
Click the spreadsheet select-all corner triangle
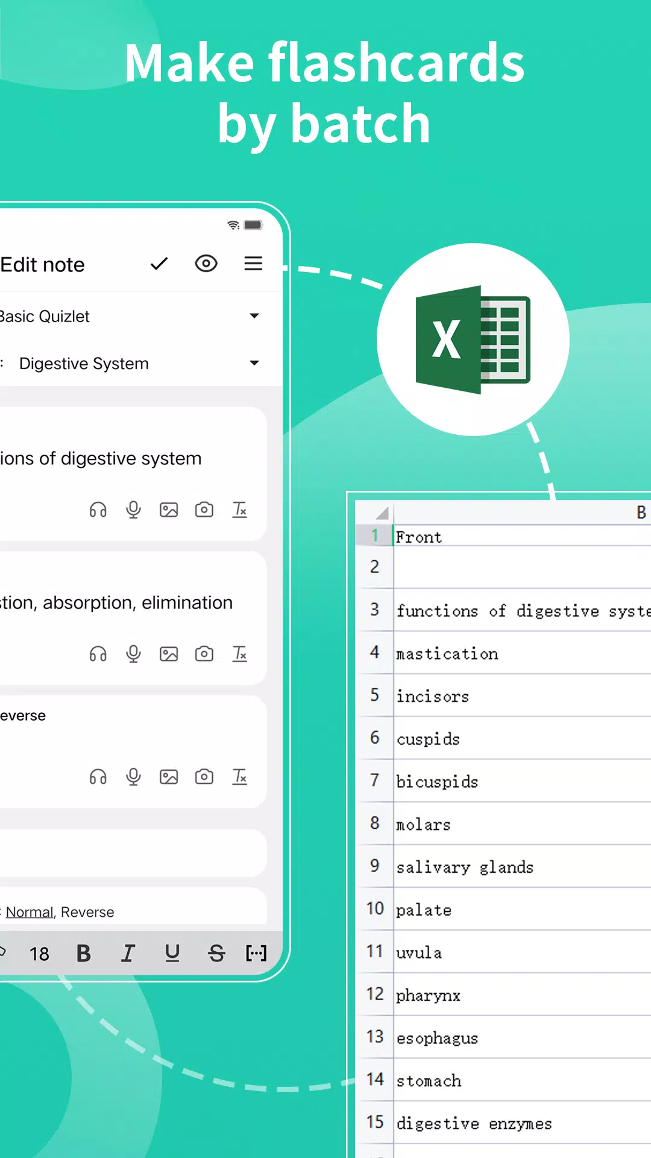pos(381,513)
